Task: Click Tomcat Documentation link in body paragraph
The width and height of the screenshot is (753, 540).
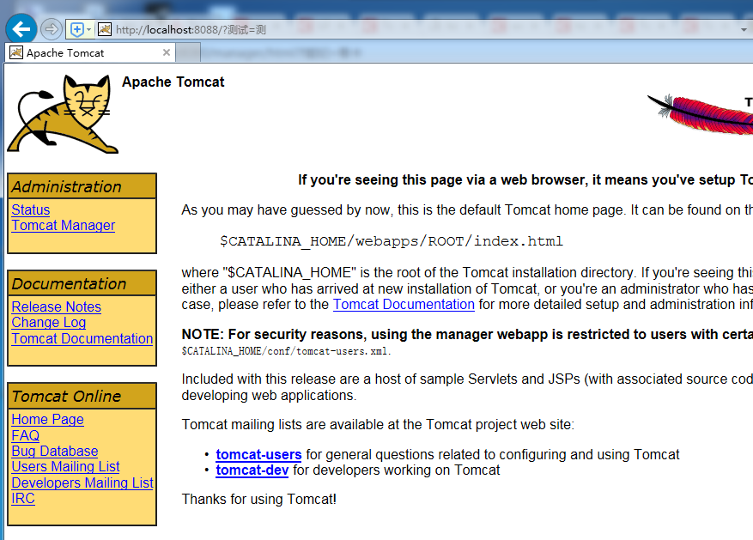Action: [404, 304]
